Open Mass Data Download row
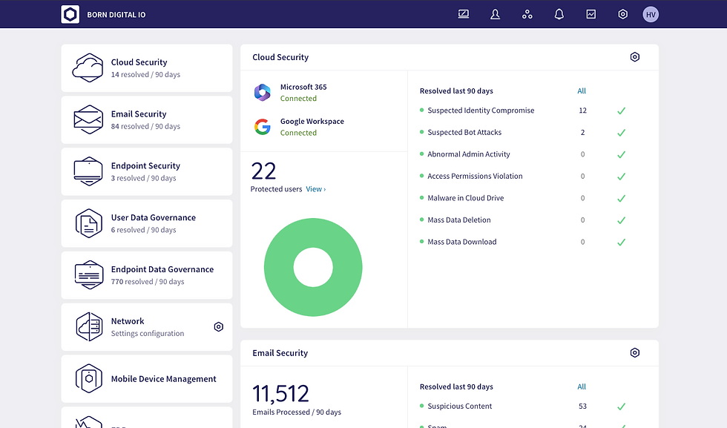This screenshot has width=727, height=428. click(524, 242)
